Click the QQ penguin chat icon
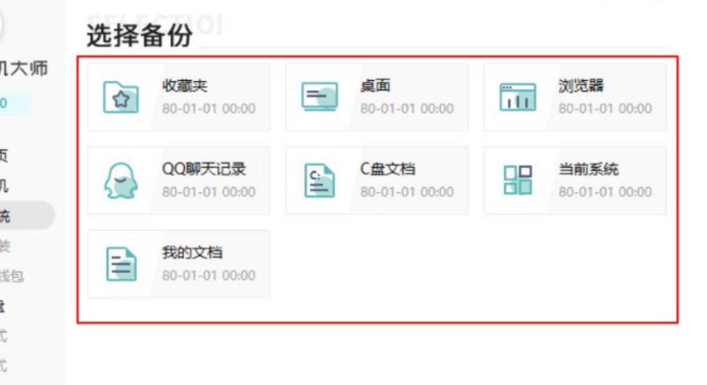 pos(121,181)
